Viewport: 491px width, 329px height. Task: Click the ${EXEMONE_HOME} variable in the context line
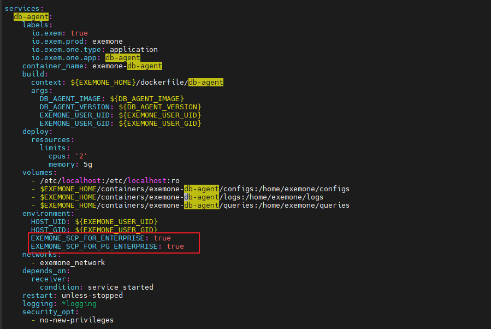tap(103, 83)
